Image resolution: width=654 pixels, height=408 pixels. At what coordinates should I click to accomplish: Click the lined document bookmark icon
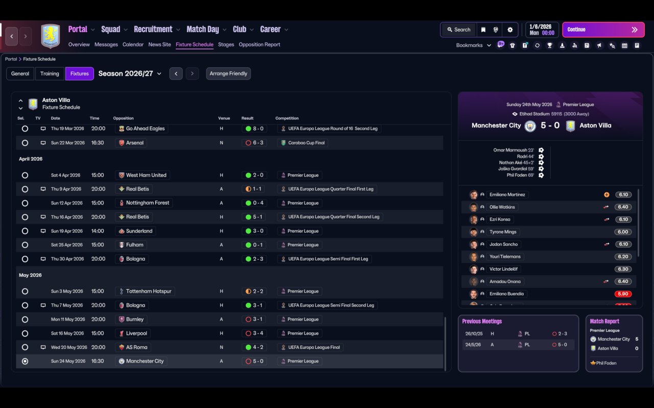coord(587,45)
